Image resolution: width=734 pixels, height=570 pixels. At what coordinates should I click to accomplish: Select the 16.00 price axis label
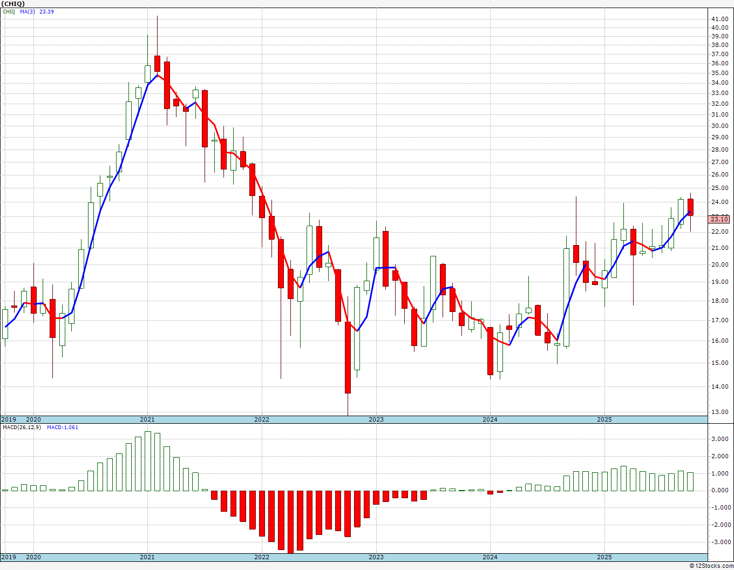click(719, 341)
